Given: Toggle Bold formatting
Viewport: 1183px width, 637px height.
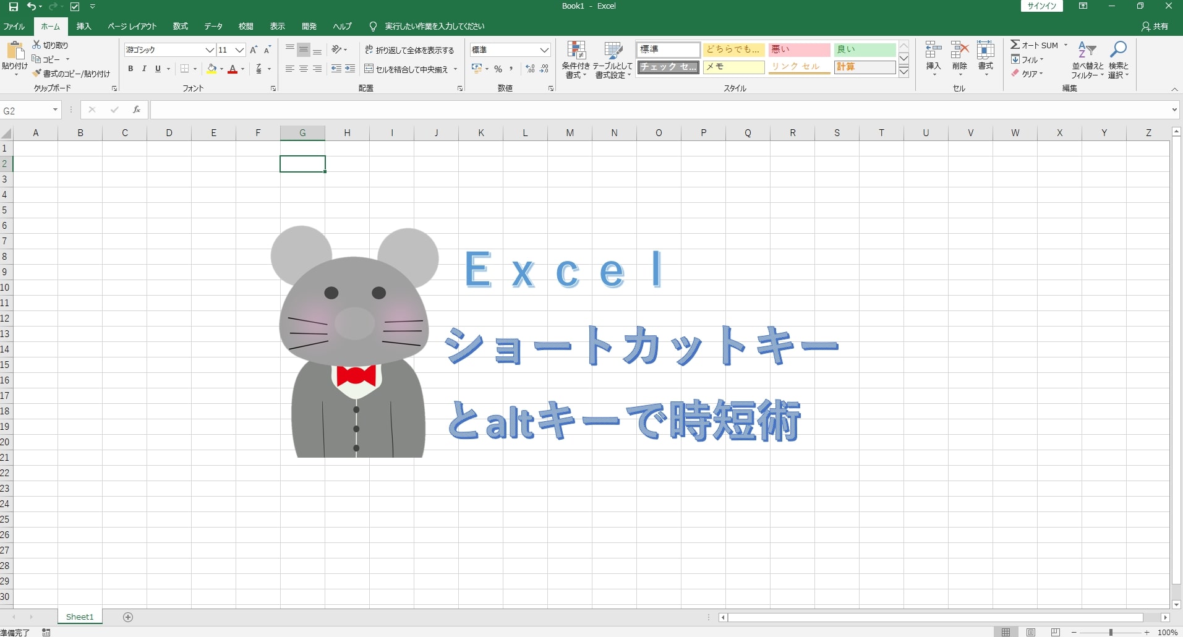Looking at the screenshot, I should tap(130, 69).
